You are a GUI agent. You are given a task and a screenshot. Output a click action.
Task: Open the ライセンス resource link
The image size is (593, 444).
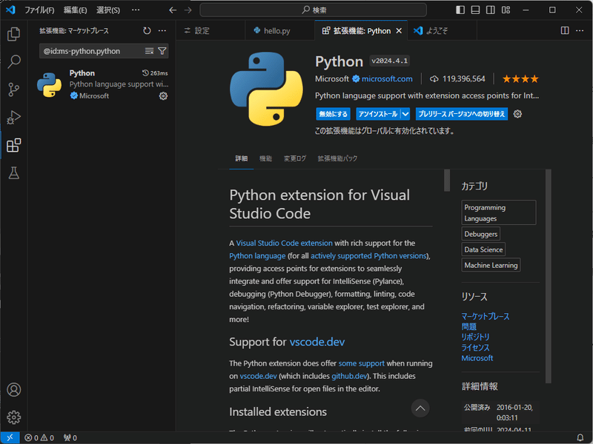[x=475, y=347]
